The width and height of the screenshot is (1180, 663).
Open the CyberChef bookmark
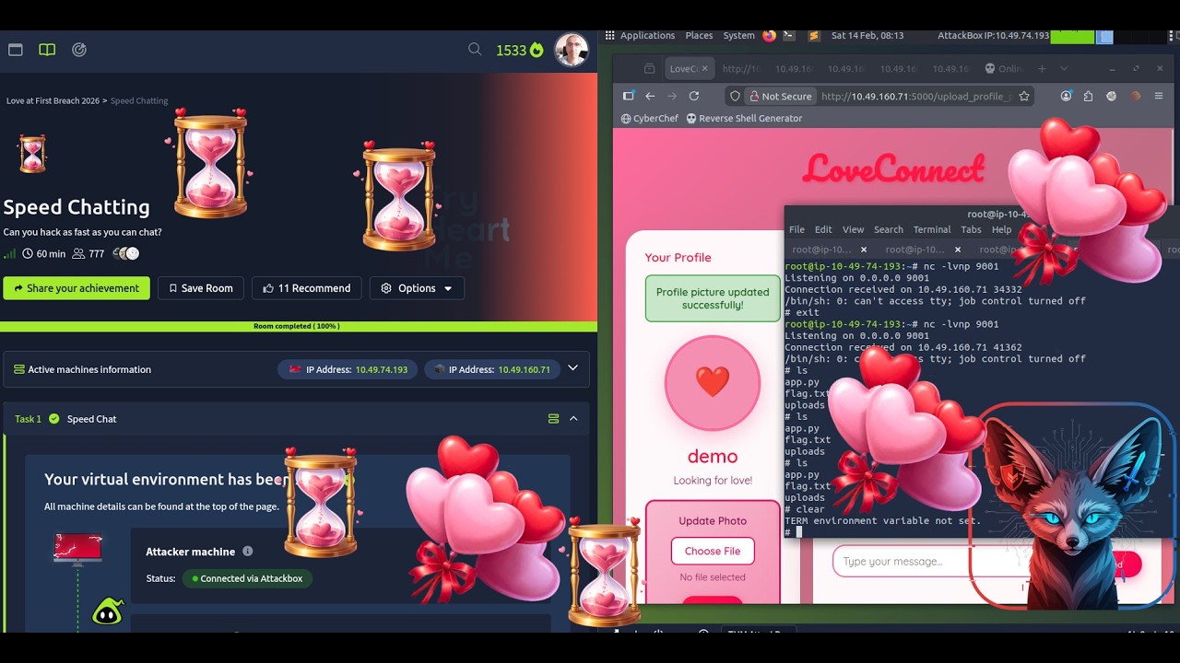coord(650,119)
